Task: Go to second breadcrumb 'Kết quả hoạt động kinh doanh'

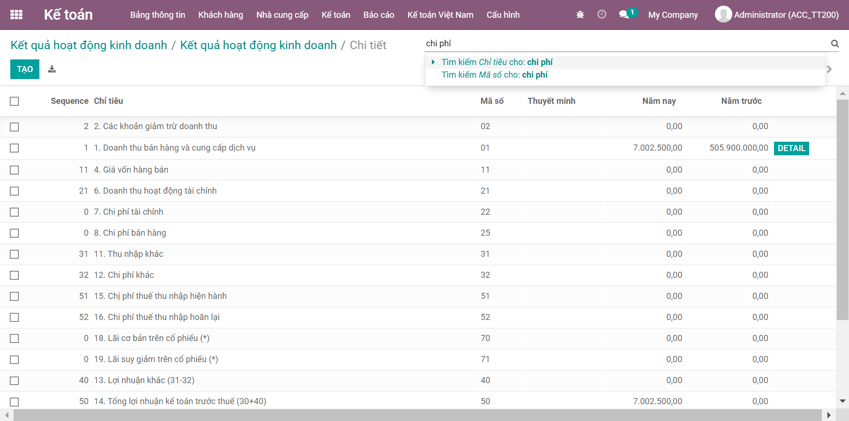Action: 258,45
